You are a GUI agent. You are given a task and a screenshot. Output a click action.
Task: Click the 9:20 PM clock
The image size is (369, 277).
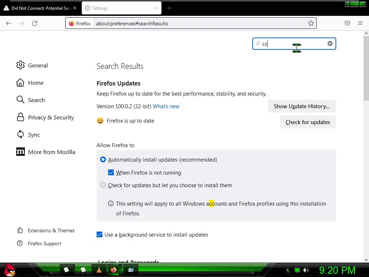tap(337, 270)
